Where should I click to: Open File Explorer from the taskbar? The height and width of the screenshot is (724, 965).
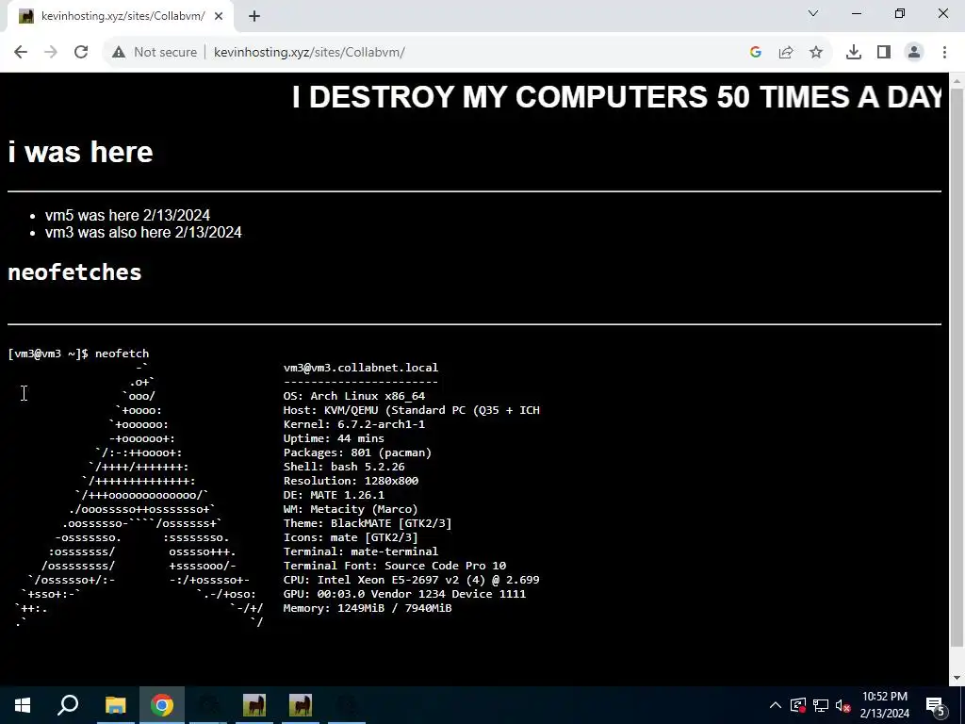[115, 705]
